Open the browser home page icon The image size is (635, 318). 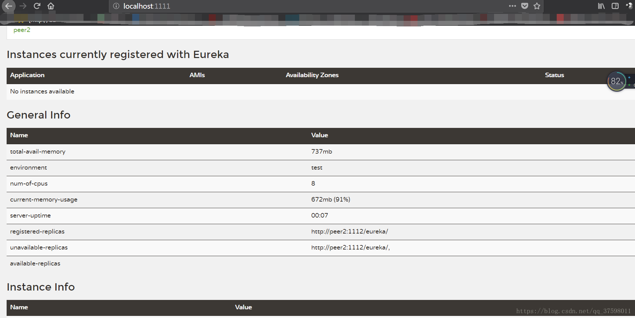(51, 6)
